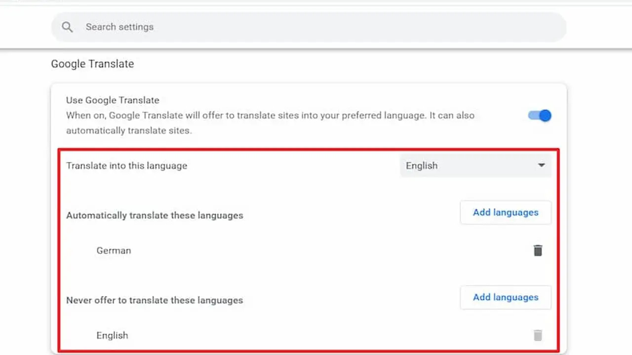This screenshot has height=355, width=632.
Task: Delete German from automatic translation list
Action: coord(538,250)
